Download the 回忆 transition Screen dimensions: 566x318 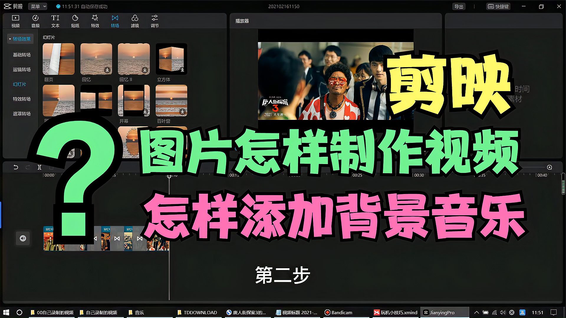[107, 70]
